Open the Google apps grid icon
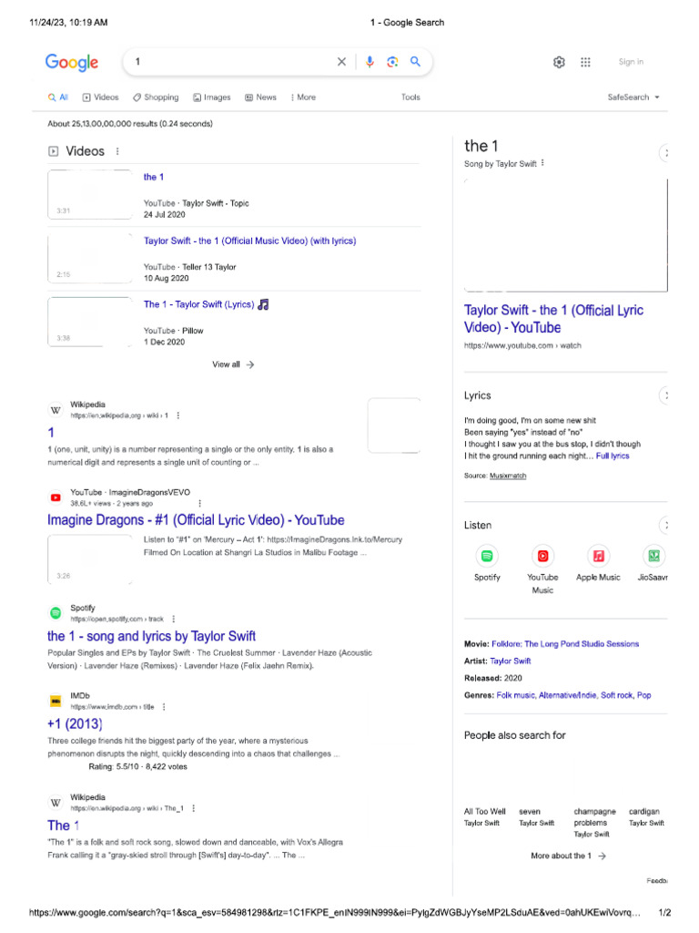 [585, 62]
